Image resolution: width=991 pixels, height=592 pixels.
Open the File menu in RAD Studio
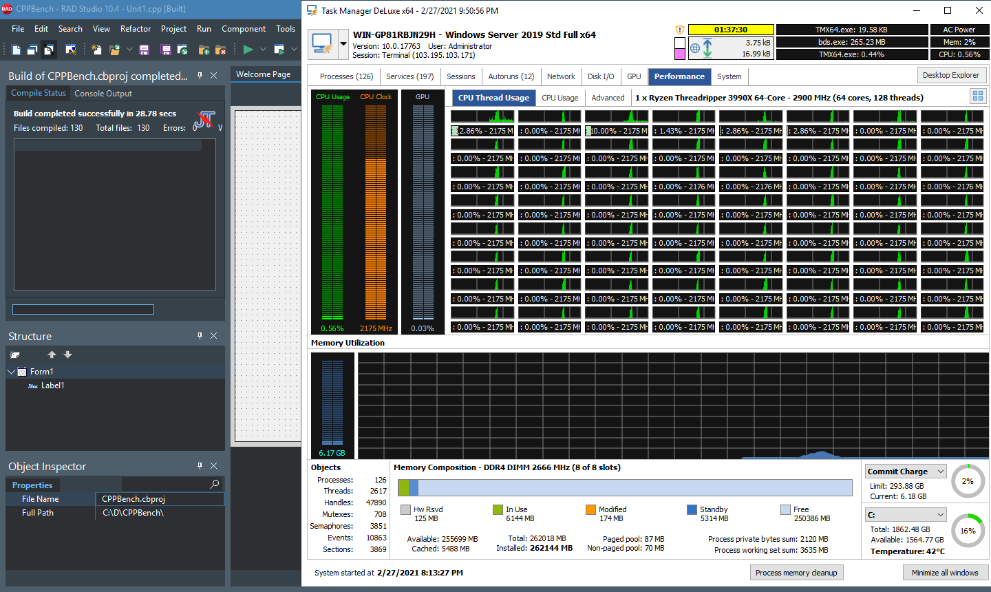(x=18, y=29)
